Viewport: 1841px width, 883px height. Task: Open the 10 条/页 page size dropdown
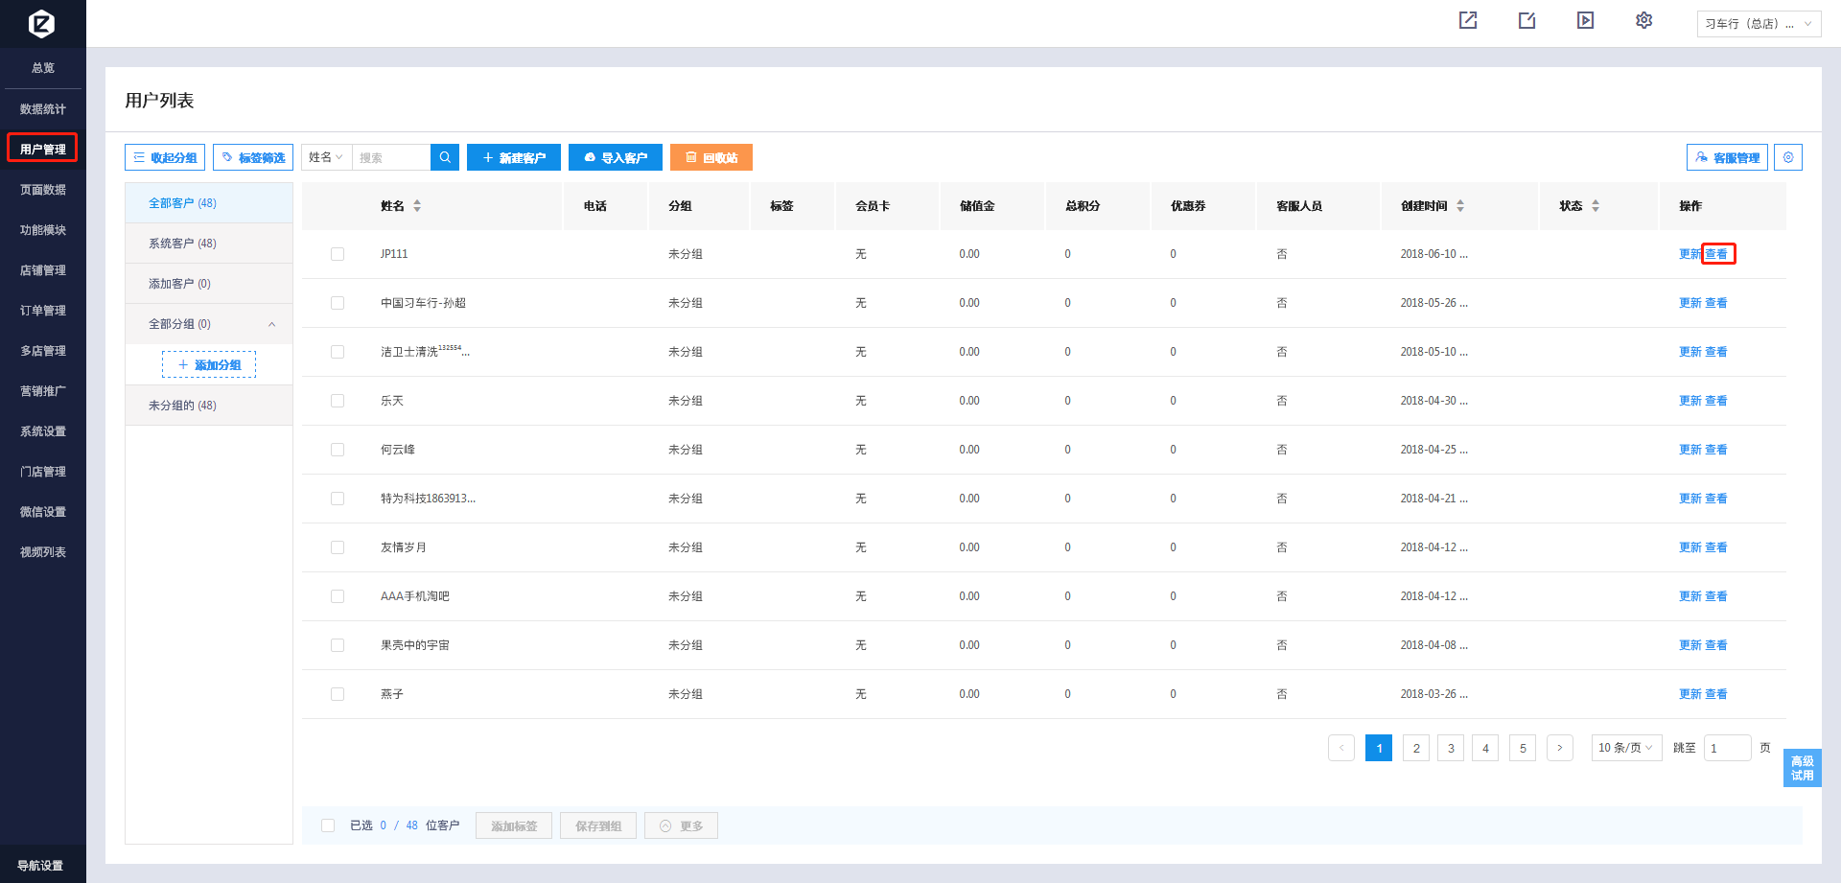pos(1625,748)
